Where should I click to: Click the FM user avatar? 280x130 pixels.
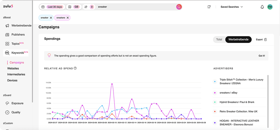pyautogui.click(x=270, y=7)
